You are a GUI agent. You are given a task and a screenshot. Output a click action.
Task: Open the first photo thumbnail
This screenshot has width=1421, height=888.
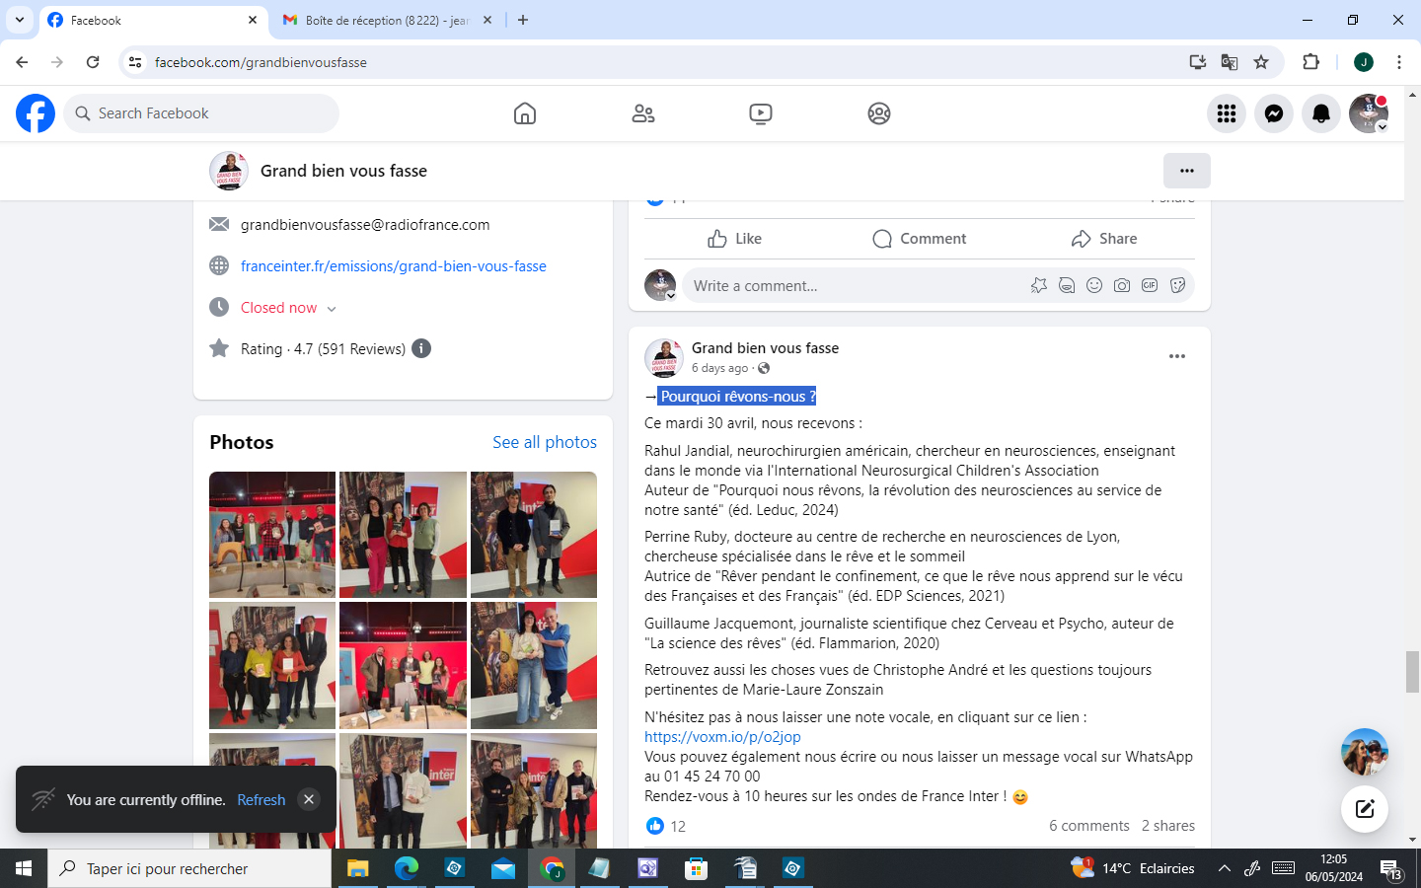pos(272,535)
